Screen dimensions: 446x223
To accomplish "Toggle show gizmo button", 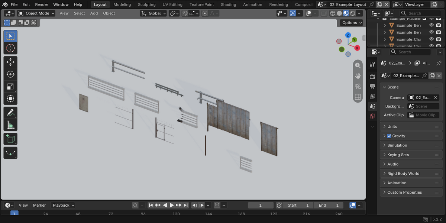I will 293,13.
